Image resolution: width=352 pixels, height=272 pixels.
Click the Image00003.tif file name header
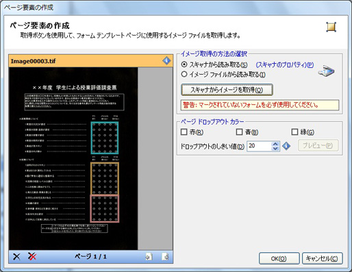pos(91,61)
